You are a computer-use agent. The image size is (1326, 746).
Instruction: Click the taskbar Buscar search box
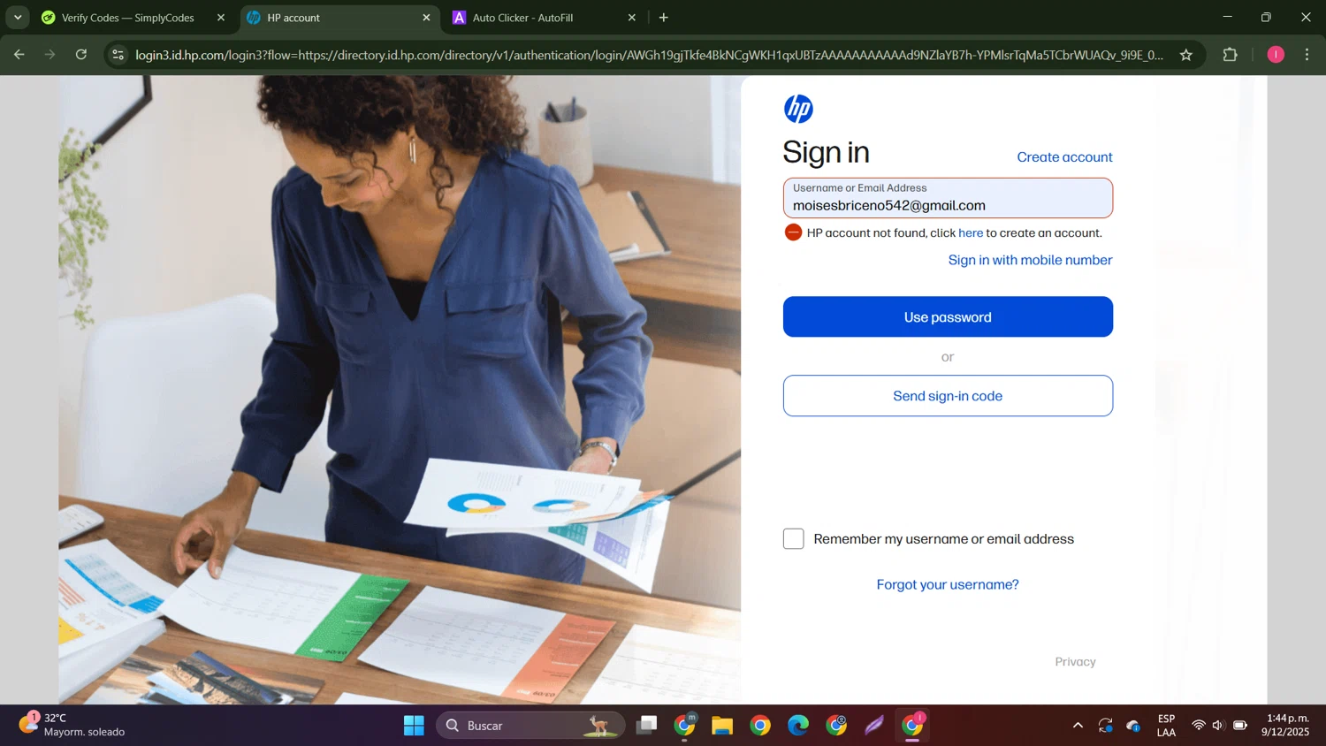coord(530,726)
